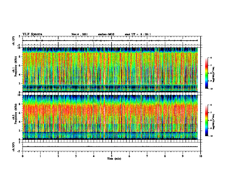This screenshot has width=226, height=175.
Task: Click the "0" tick on the time axis
Action: pyautogui.click(x=23, y=156)
